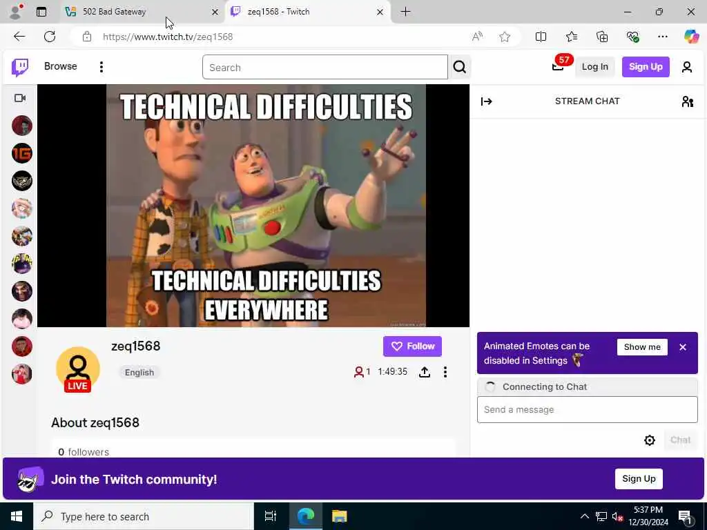
Task: Click the viewer count icon
Action: point(359,372)
